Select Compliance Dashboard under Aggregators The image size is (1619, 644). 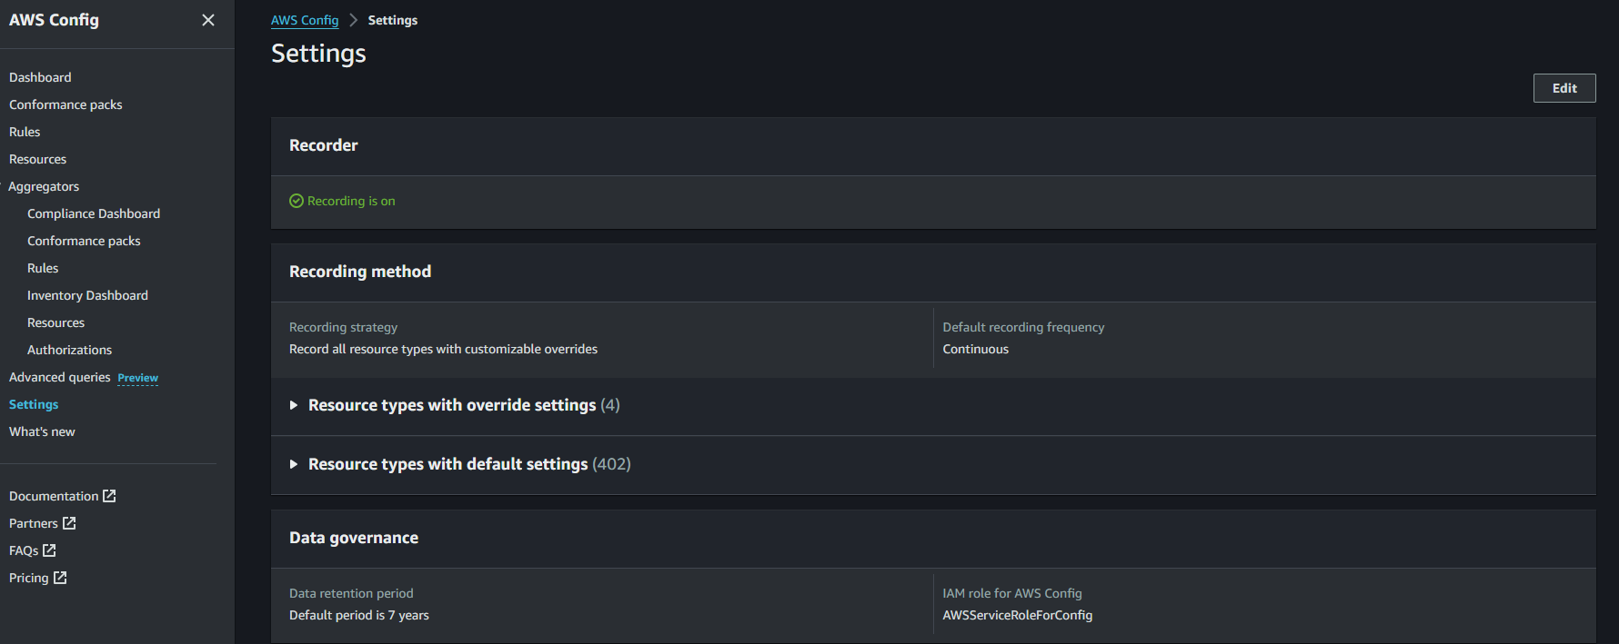94,213
